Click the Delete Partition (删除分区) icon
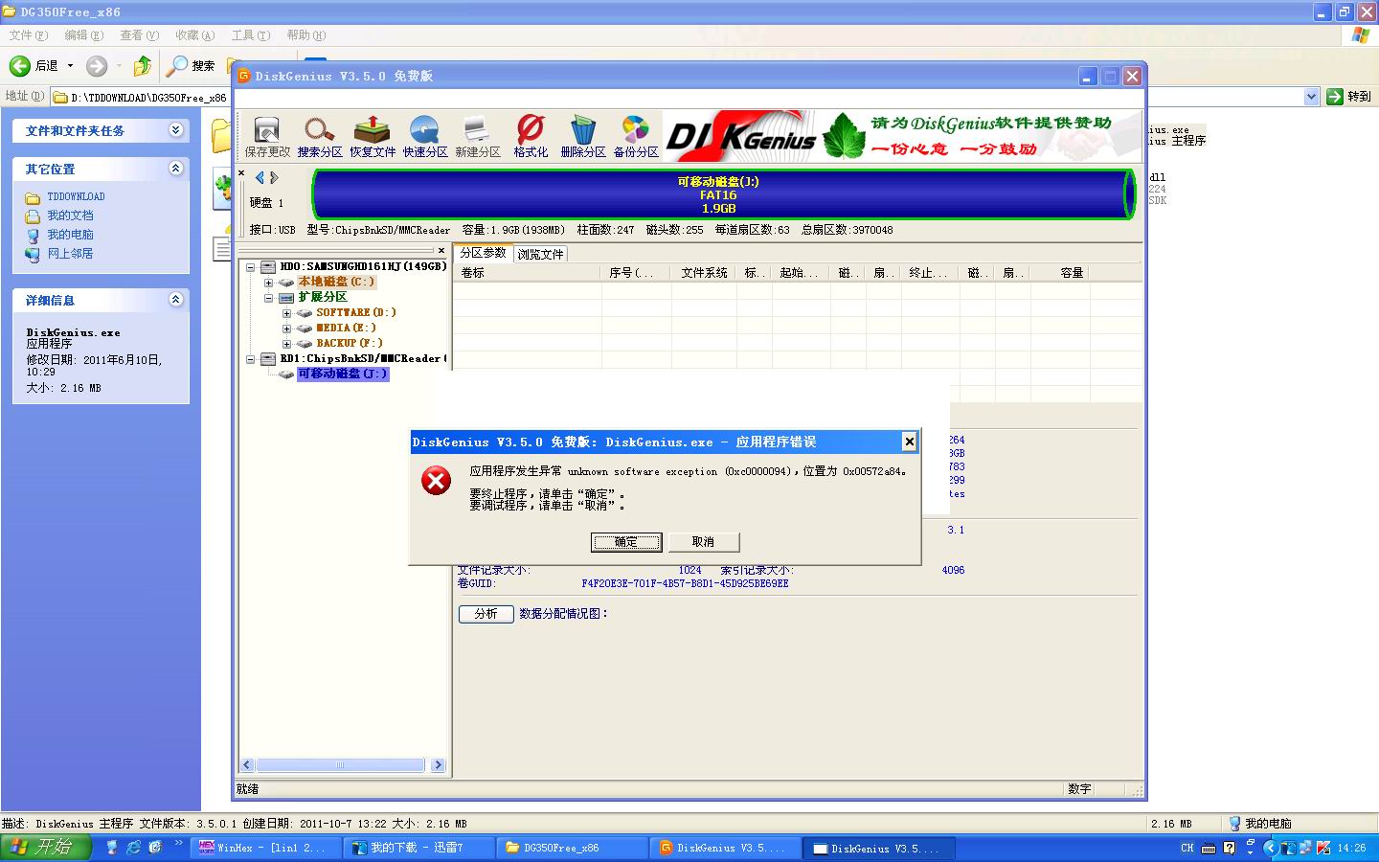 (x=582, y=136)
